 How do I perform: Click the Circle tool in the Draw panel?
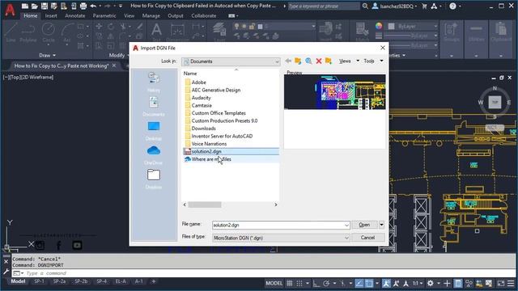(49, 32)
